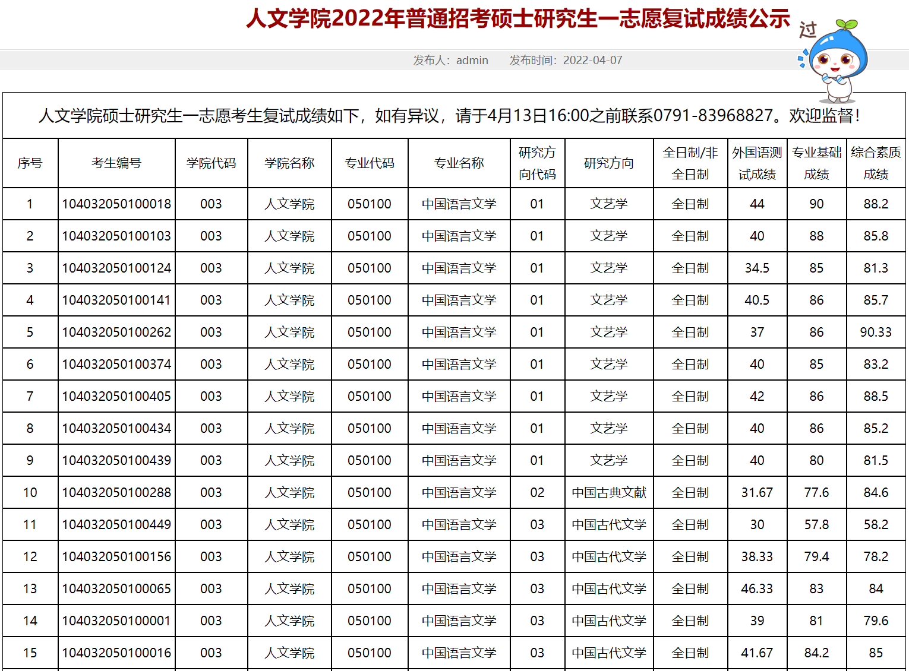Click the blue mascot character icon
This screenshot has height=671, width=909.
[833, 61]
